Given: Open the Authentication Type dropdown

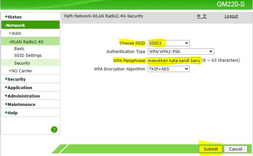Looking at the screenshot, I should [x=181, y=52].
